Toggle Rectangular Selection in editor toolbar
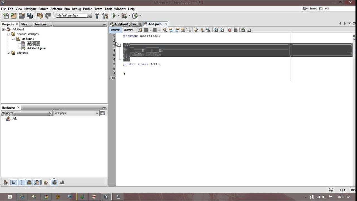Screen dimensions: 357x201 tap(189, 30)
